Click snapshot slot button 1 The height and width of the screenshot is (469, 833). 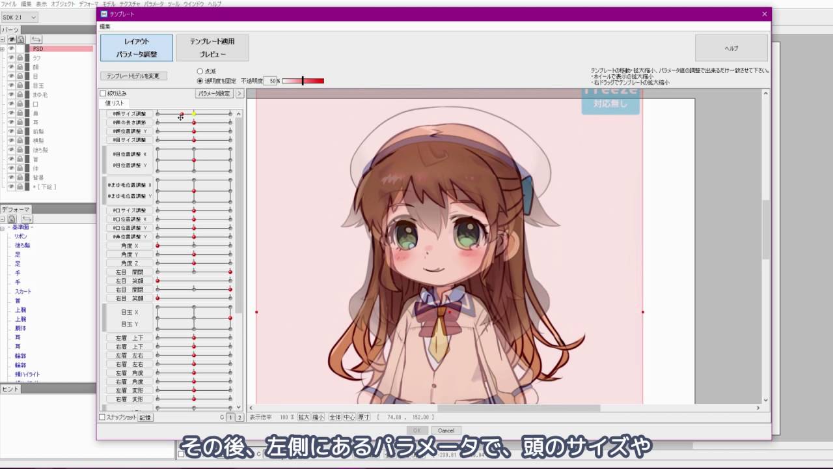[x=230, y=418]
